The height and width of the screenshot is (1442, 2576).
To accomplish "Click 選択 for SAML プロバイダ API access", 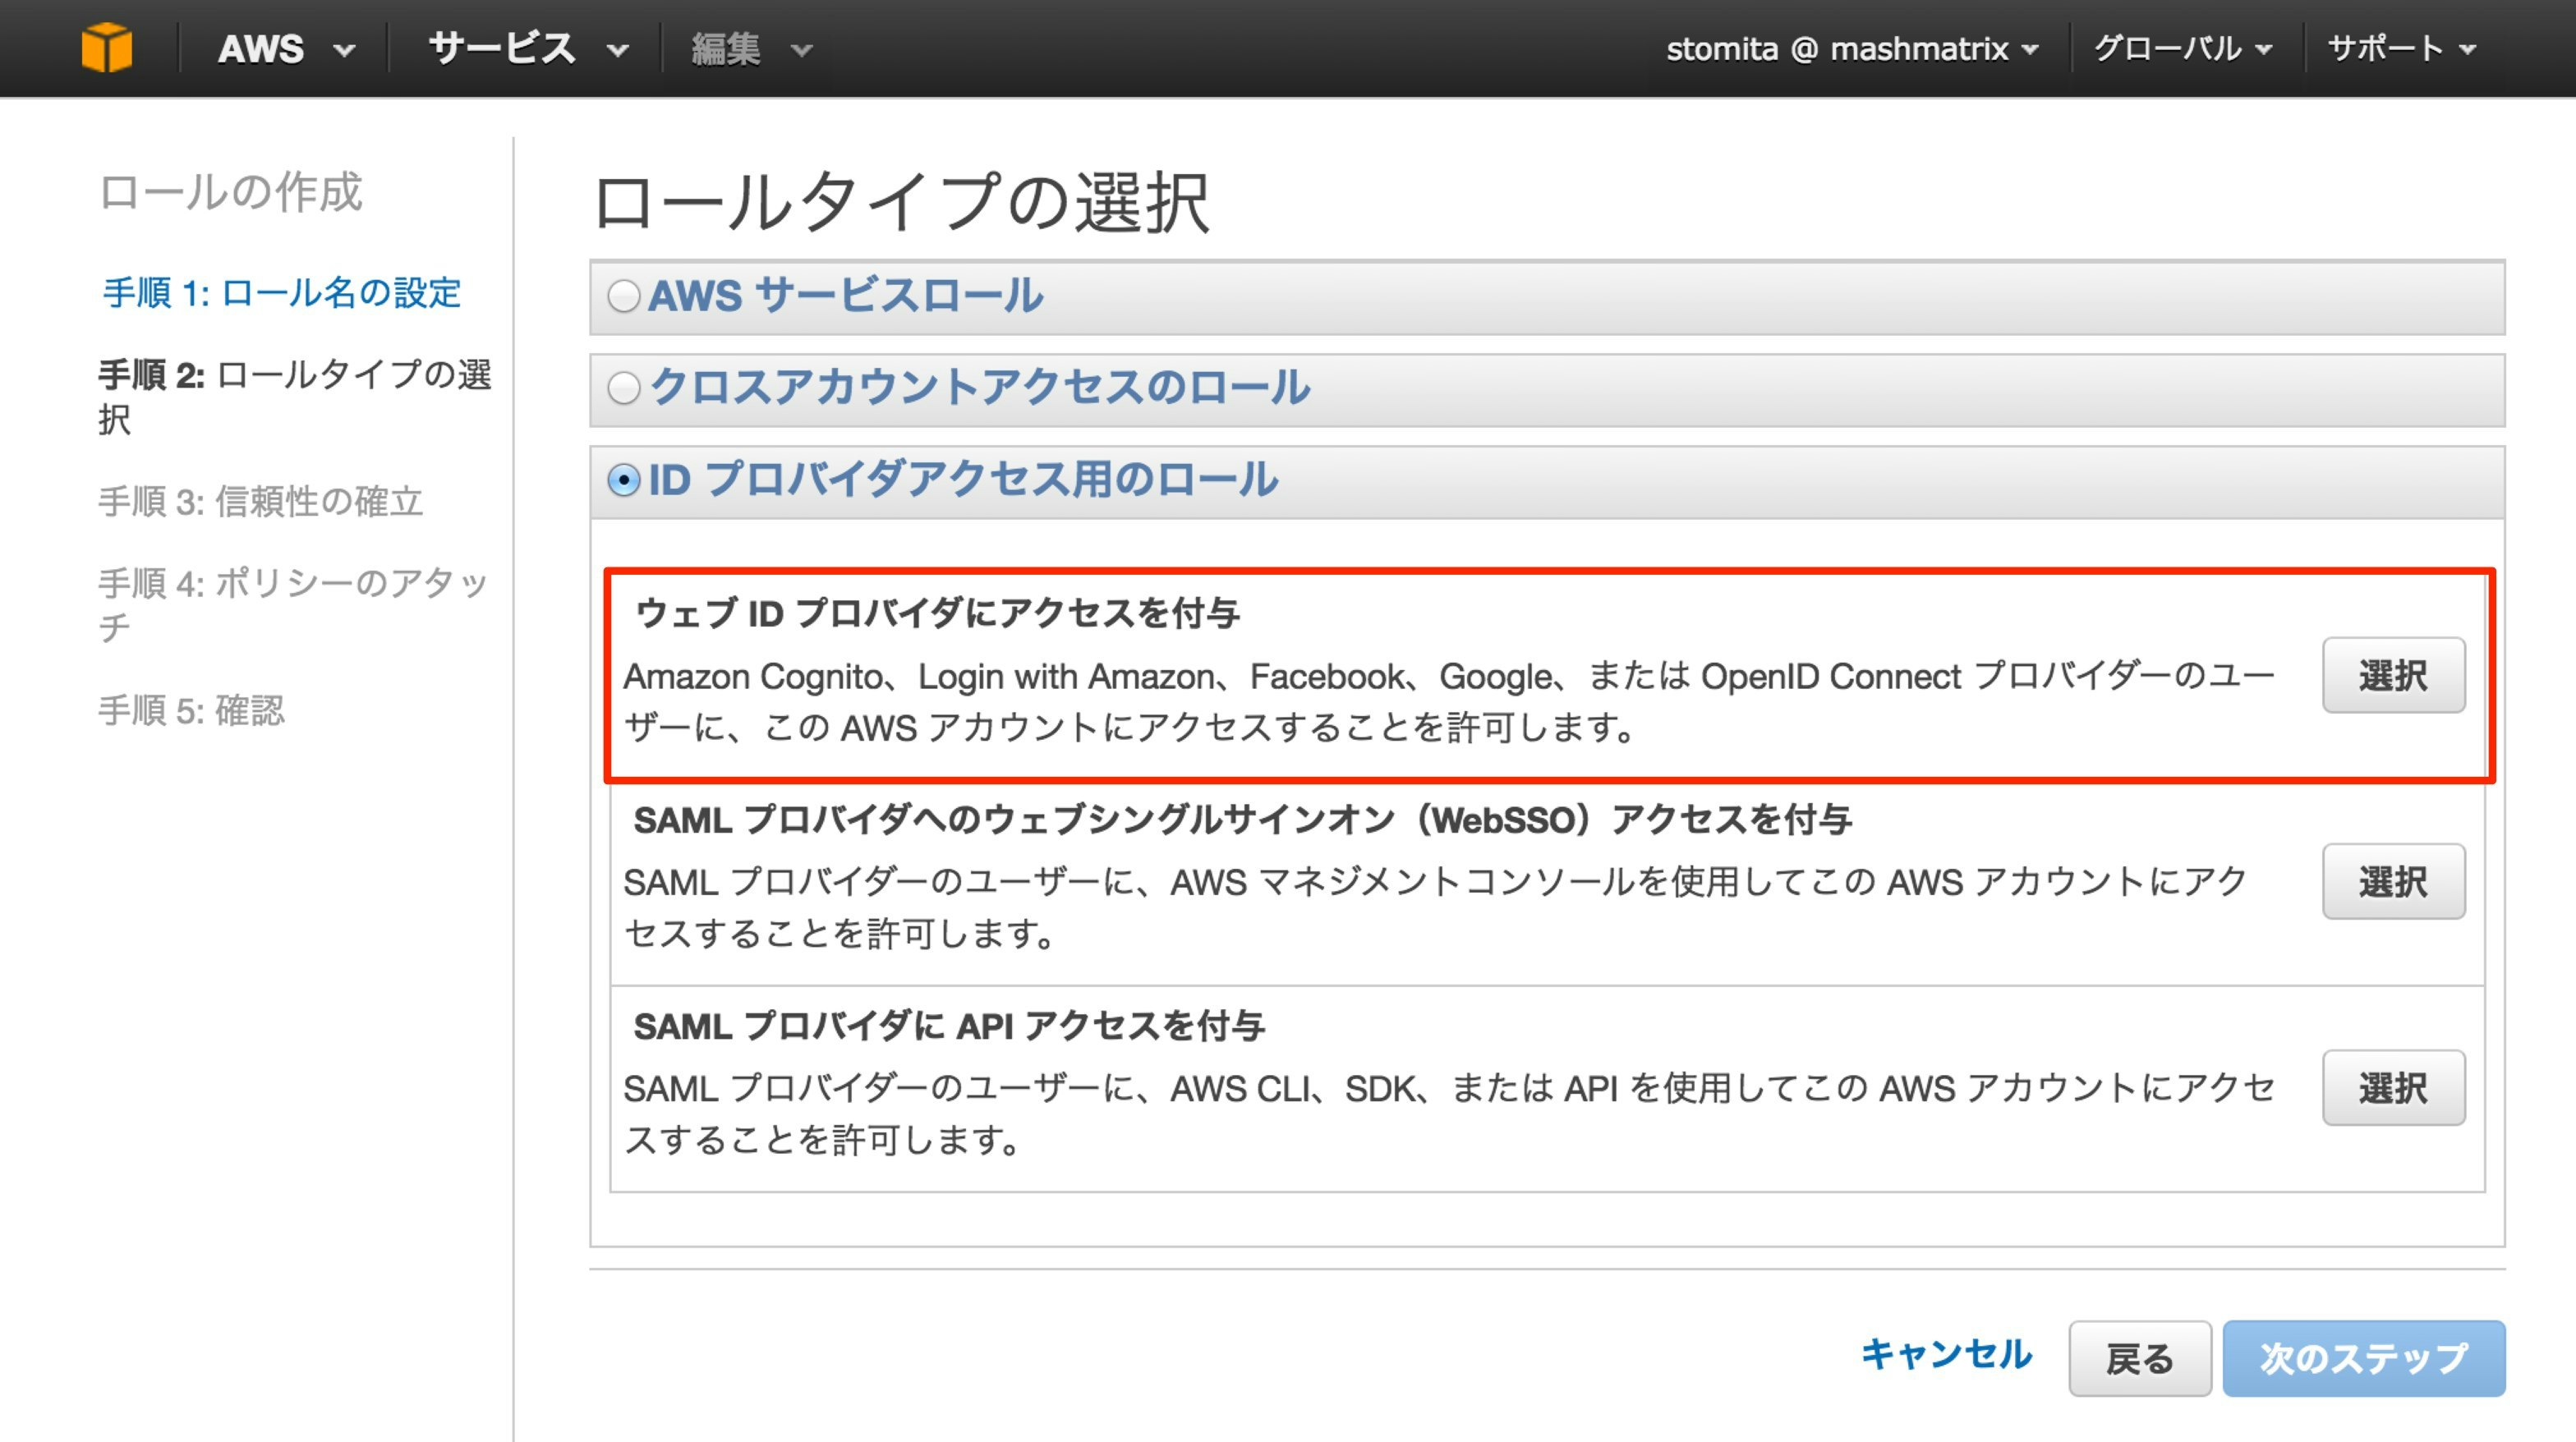I will click(2393, 1088).
